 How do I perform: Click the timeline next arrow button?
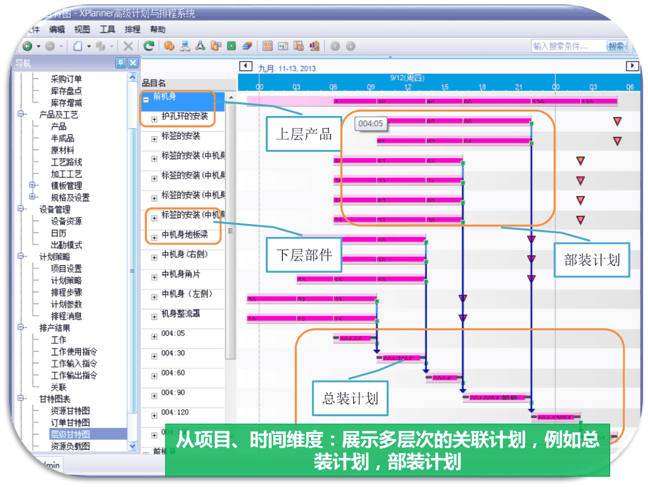pos(632,66)
